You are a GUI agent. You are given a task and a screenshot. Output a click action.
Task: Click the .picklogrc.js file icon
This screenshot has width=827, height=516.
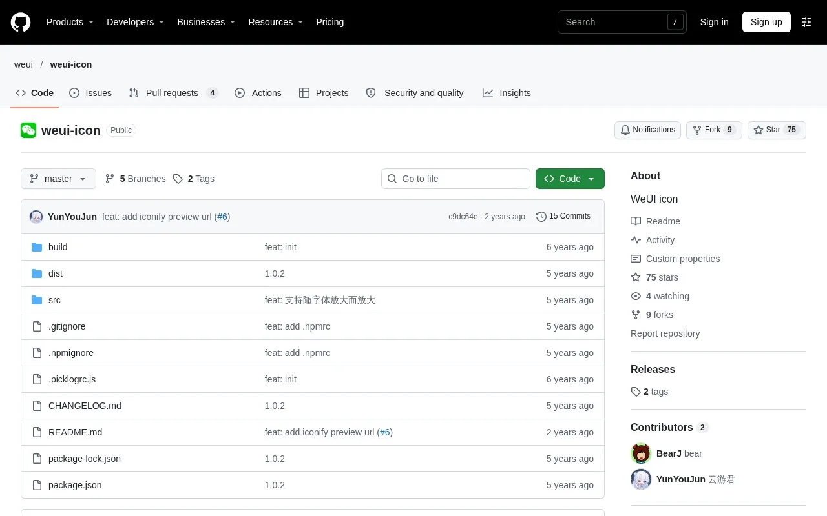37,379
